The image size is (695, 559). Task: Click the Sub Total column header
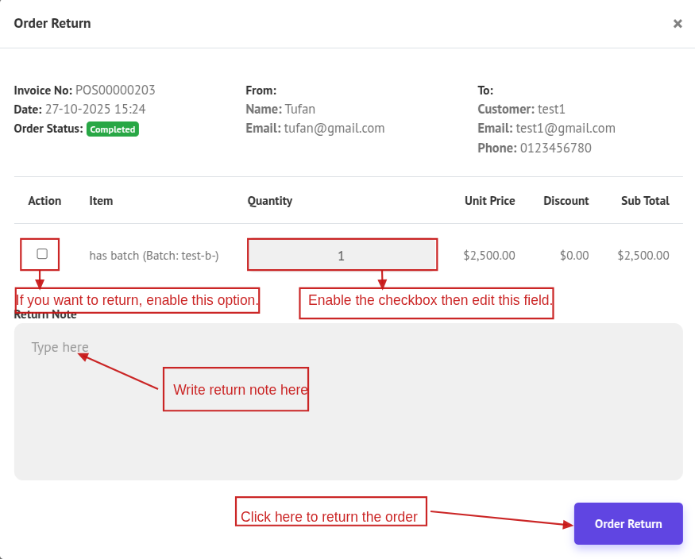coord(645,201)
